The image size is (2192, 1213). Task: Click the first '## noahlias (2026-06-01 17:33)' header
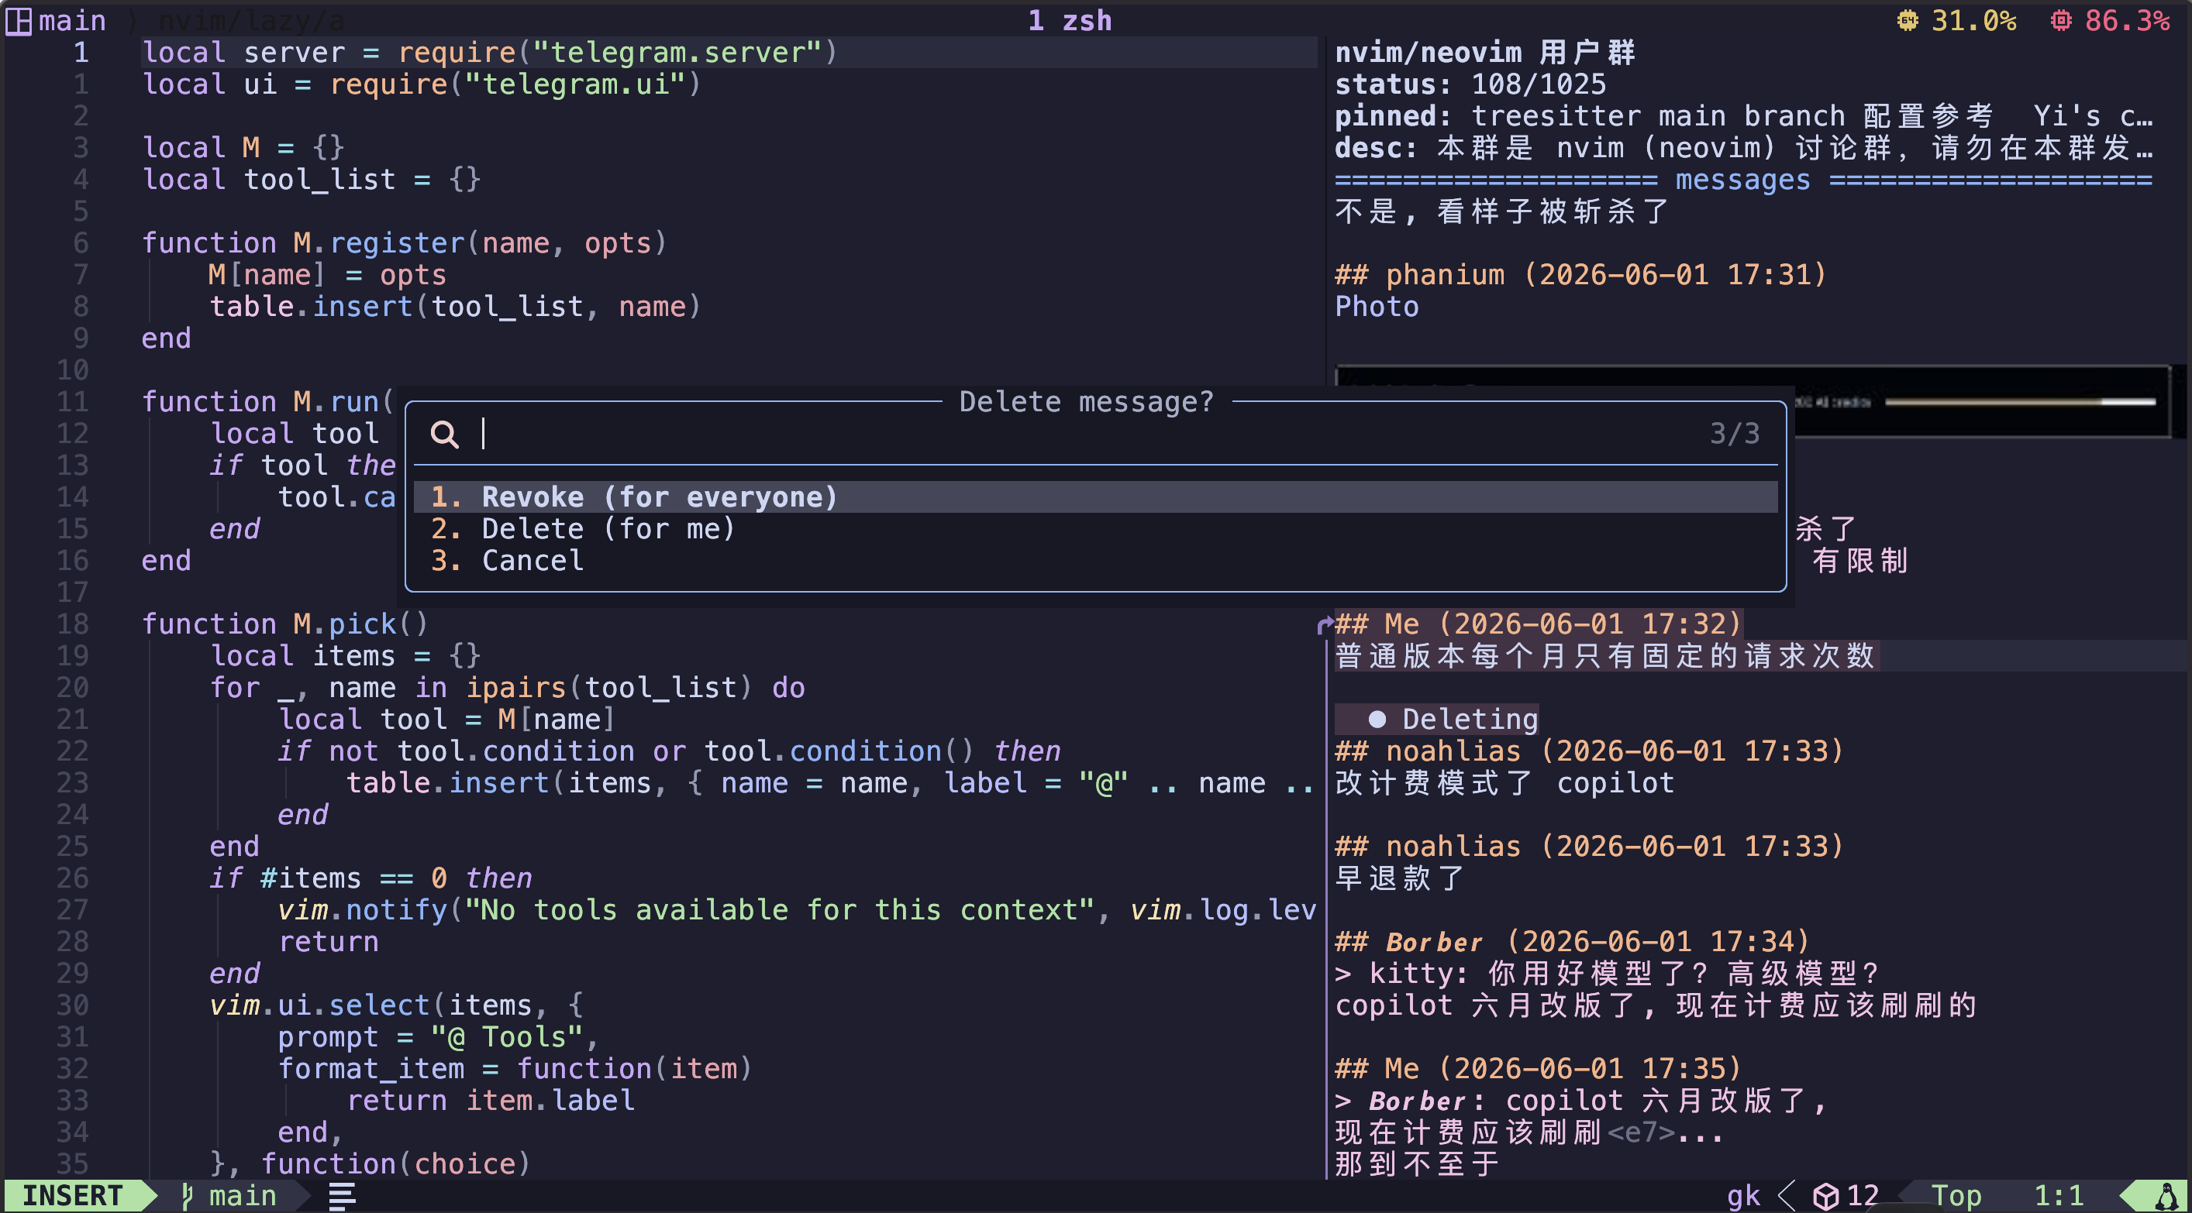(1590, 751)
